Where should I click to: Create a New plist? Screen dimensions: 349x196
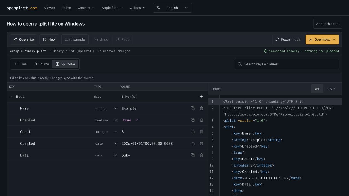(49, 39)
